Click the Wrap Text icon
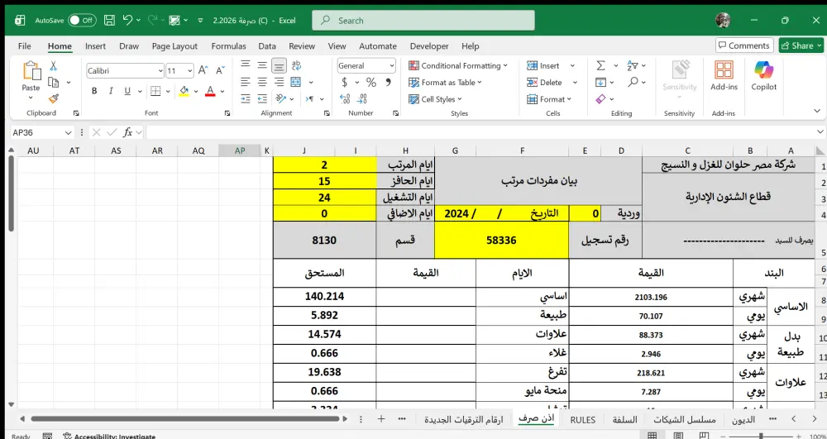 click(296, 65)
